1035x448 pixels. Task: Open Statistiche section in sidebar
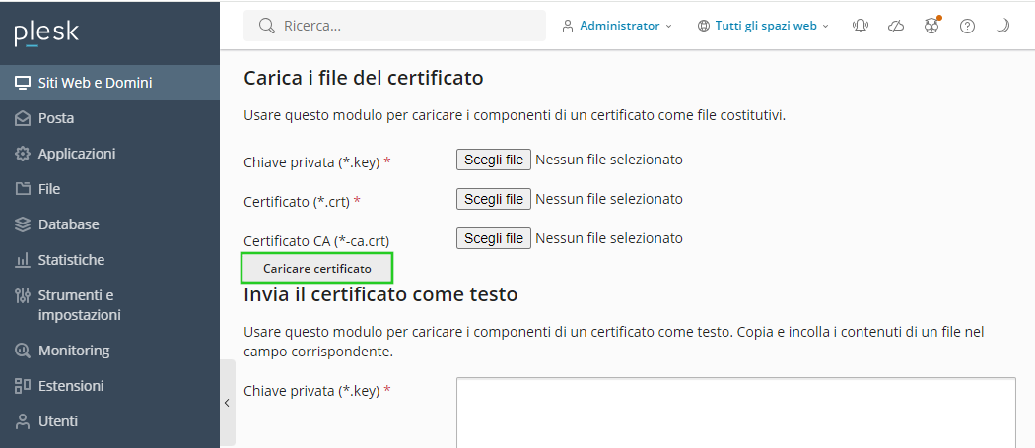[109, 260]
